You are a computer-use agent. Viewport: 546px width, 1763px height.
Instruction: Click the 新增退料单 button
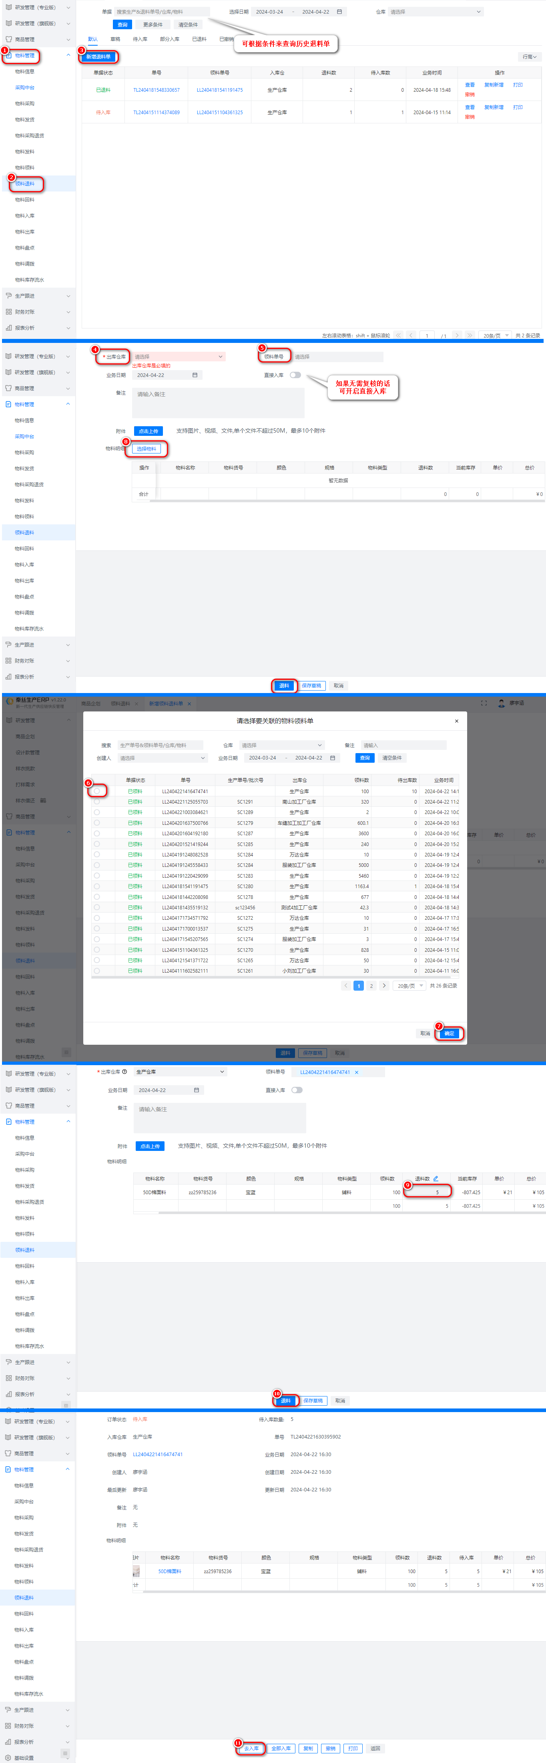tap(98, 57)
